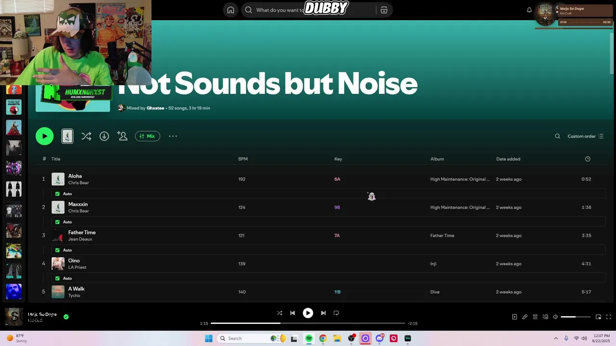616x346 pixels.
Task: Sort by BPM column header
Action: point(243,159)
